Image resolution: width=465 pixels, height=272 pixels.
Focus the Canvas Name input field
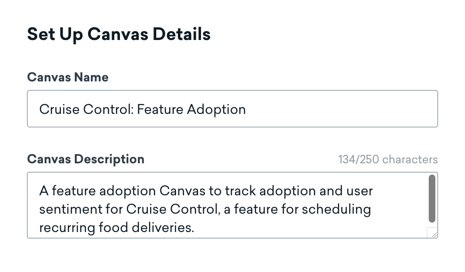click(329, 109)
